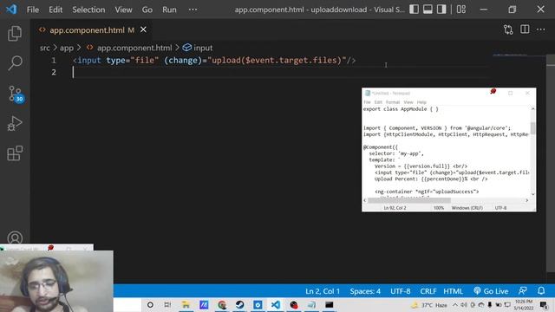
Task: Click Notepad scroll down arrow
Action: tap(532, 194)
